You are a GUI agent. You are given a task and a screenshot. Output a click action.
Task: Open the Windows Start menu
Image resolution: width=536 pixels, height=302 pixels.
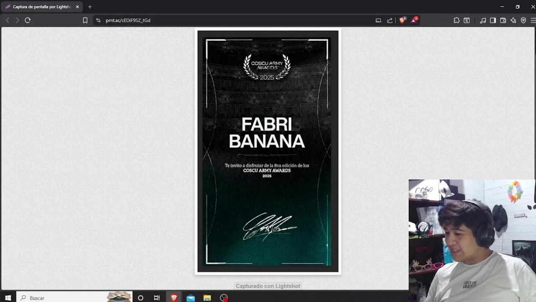pos(8,298)
